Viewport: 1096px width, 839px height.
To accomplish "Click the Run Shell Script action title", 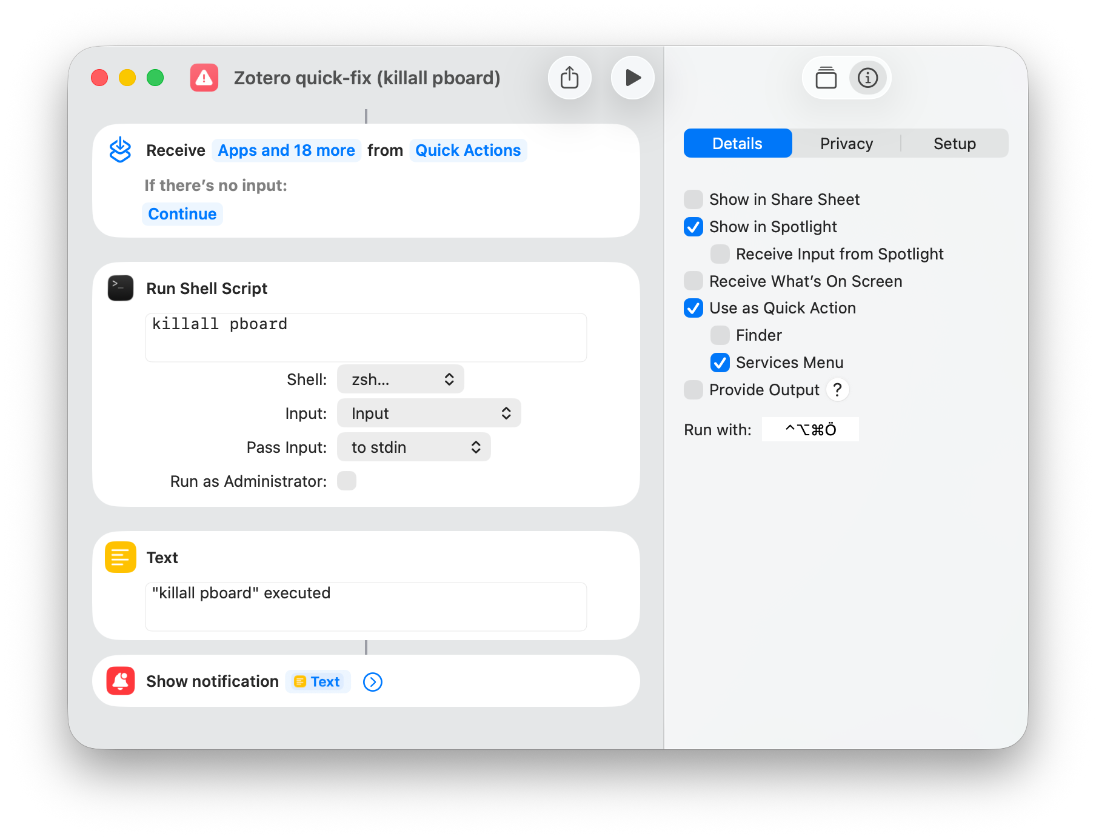I will (207, 289).
